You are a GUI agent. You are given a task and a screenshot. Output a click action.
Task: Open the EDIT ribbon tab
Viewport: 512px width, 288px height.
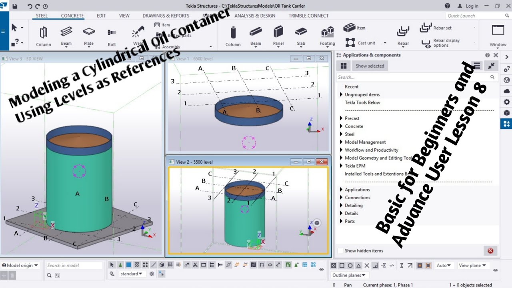click(101, 16)
